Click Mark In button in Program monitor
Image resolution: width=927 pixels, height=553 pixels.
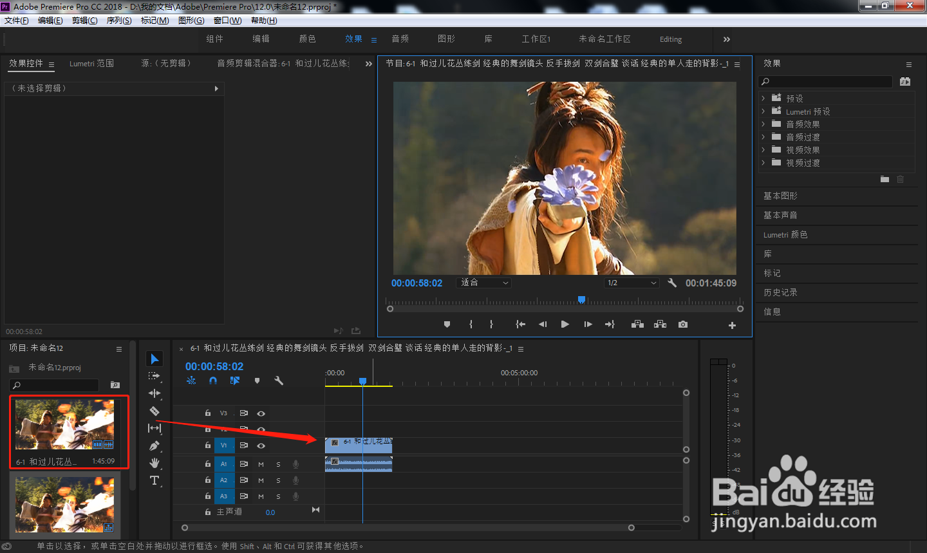(x=471, y=324)
